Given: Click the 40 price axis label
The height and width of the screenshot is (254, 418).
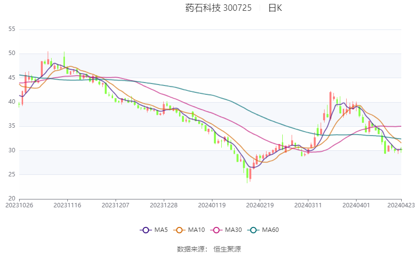Looking at the screenshot, I should pyautogui.click(x=12, y=102).
